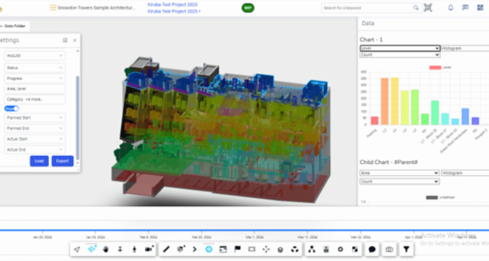
Task: Select the pan hand tool
Action: [106, 249]
